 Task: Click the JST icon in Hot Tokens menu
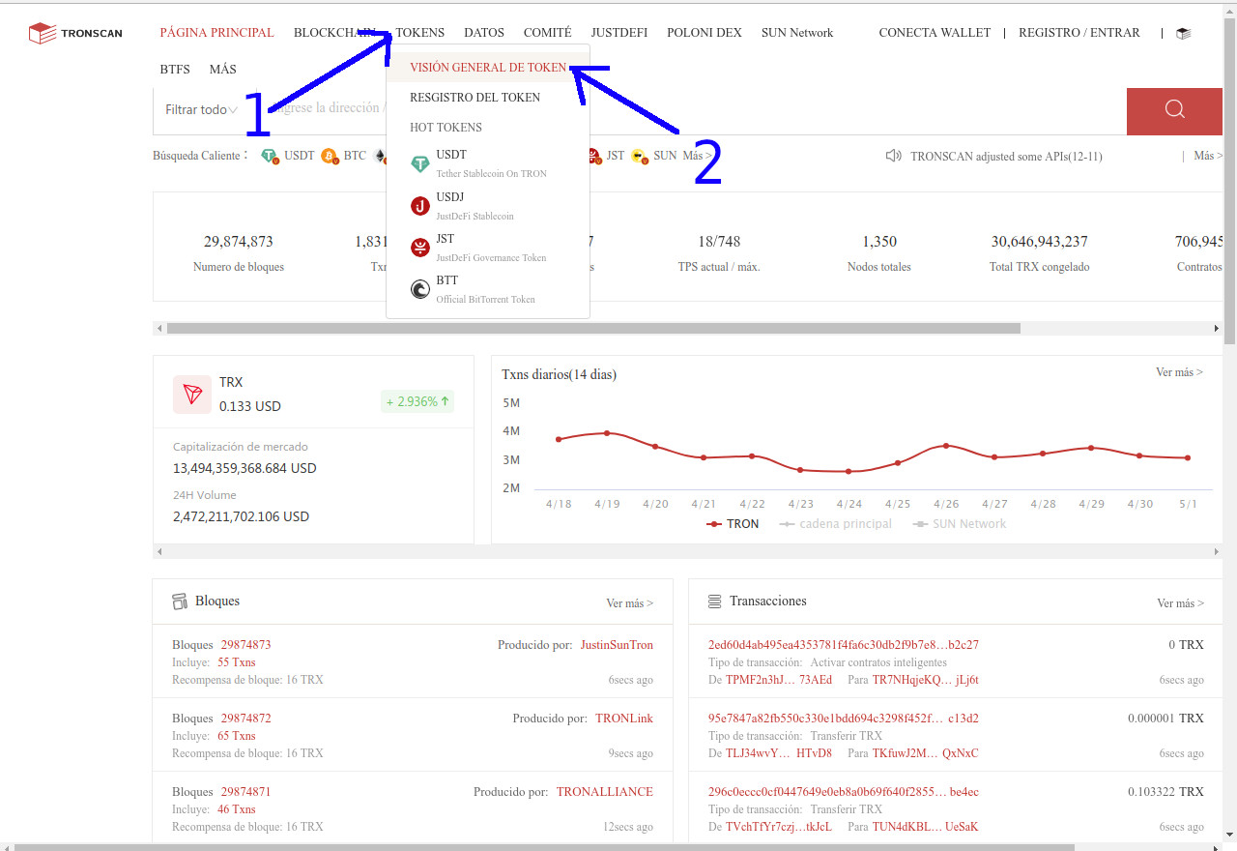[420, 248]
